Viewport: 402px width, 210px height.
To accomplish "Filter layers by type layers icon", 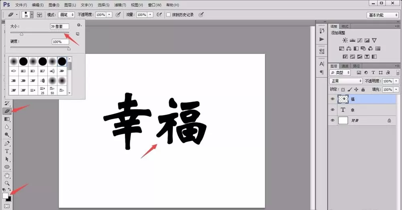I will click(x=373, y=73).
